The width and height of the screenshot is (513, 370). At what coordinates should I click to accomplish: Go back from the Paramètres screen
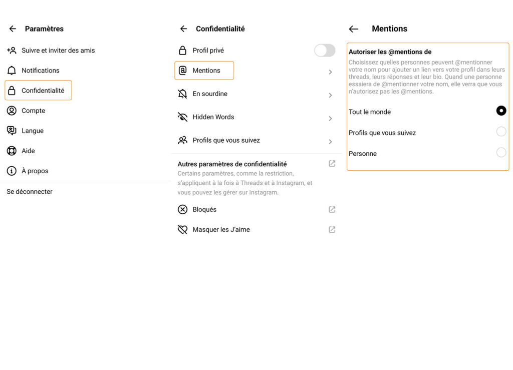point(13,29)
